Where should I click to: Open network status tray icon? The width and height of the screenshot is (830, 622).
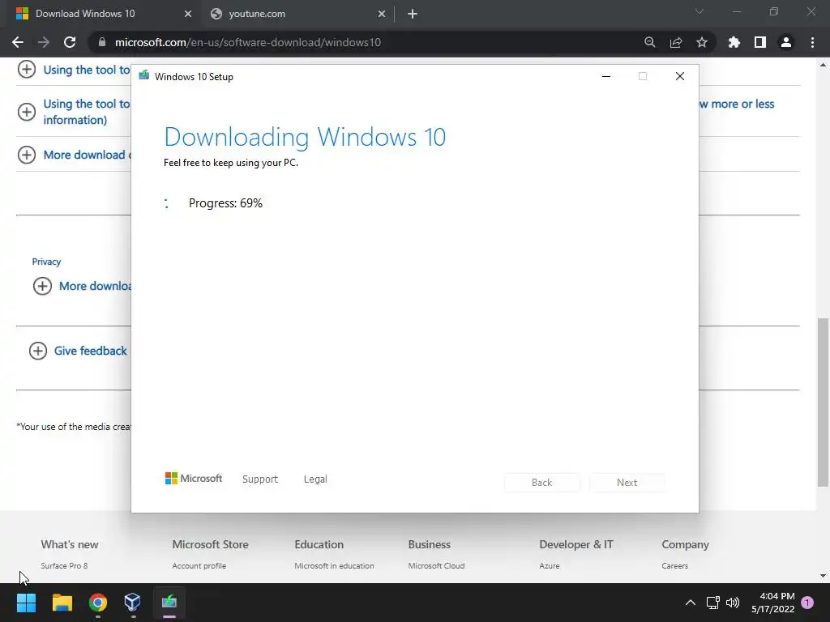(713, 603)
